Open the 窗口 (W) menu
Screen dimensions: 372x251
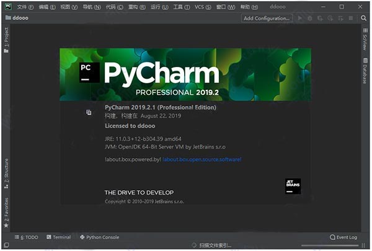(226, 7)
